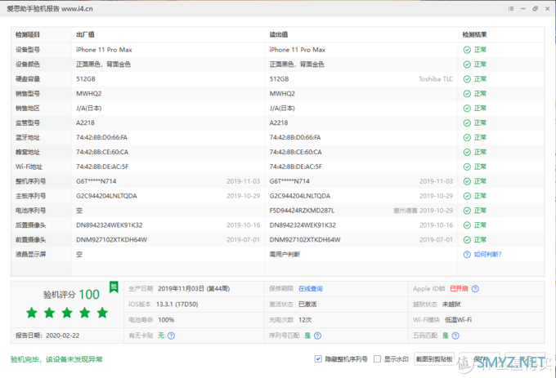
Task: Click the help icon beside 序列号匹配
Action: (318, 336)
